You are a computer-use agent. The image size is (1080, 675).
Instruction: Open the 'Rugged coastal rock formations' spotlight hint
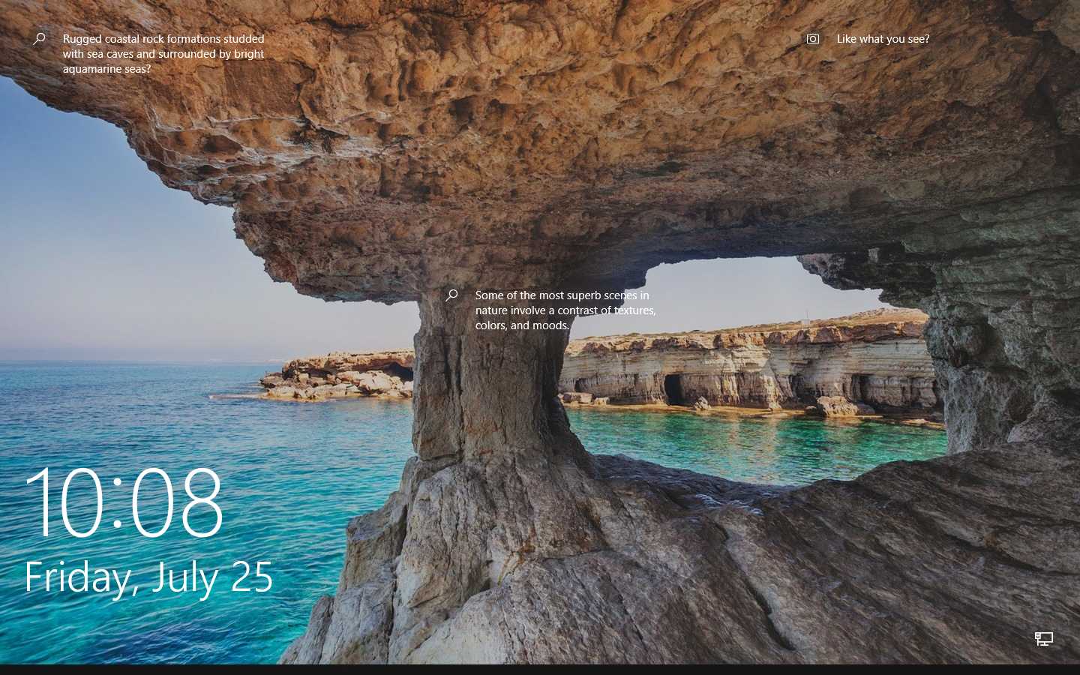(163, 54)
